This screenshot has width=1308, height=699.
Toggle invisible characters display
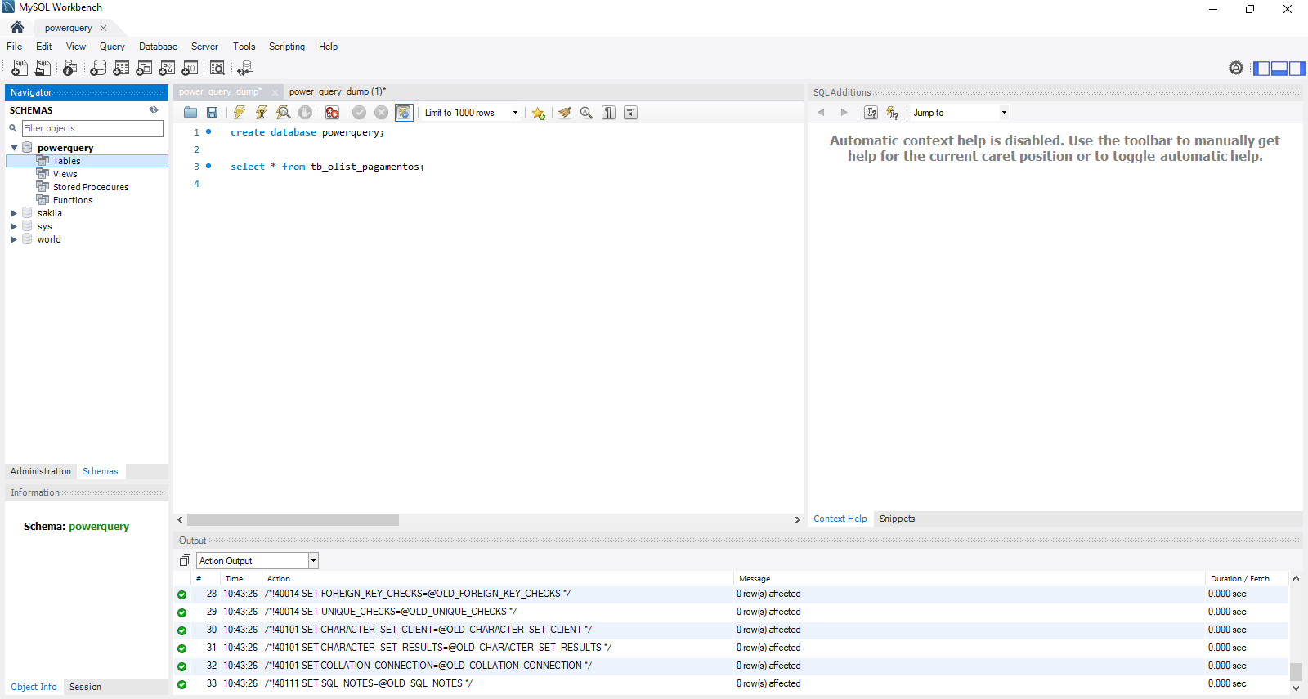[x=608, y=113]
